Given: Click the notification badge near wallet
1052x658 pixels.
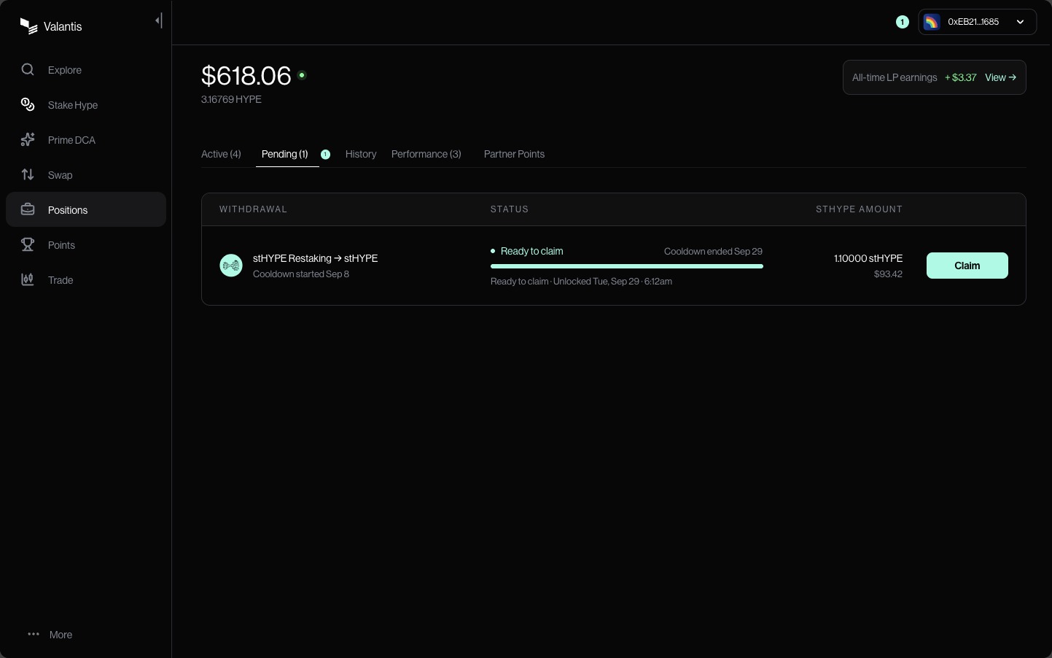Looking at the screenshot, I should (902, 22).
